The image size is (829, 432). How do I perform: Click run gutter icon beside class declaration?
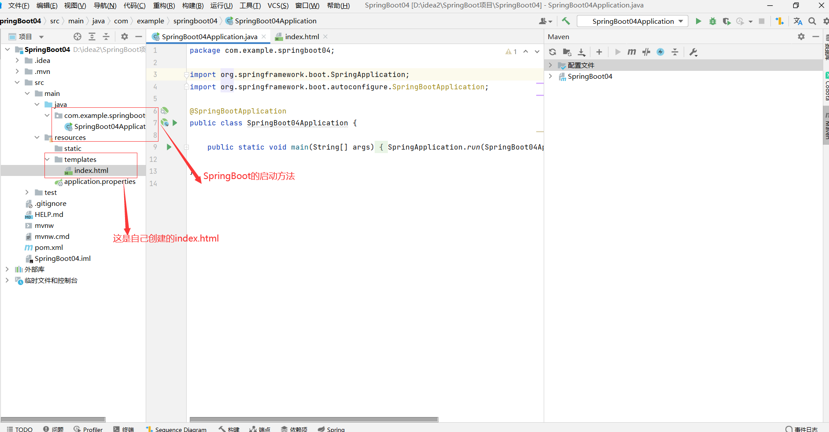(175, 123)
